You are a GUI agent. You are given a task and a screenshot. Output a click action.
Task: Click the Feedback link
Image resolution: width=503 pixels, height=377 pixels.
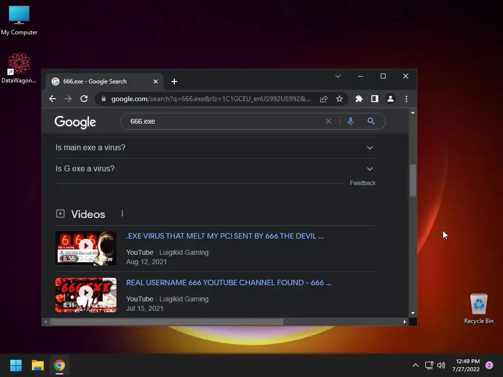(x=363, y=183)
